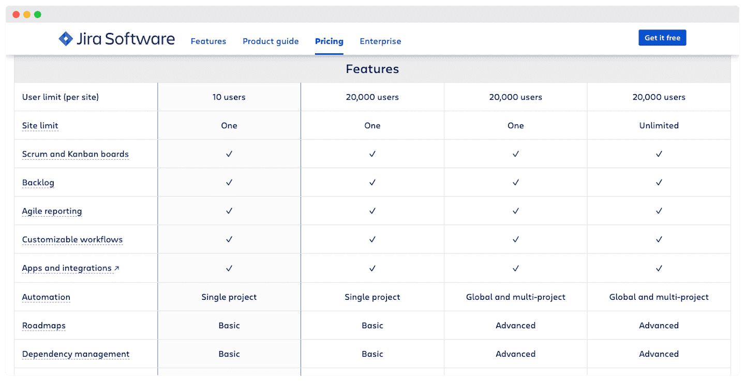Click the Features table heading
745x381 pixels.
[373, 69]
